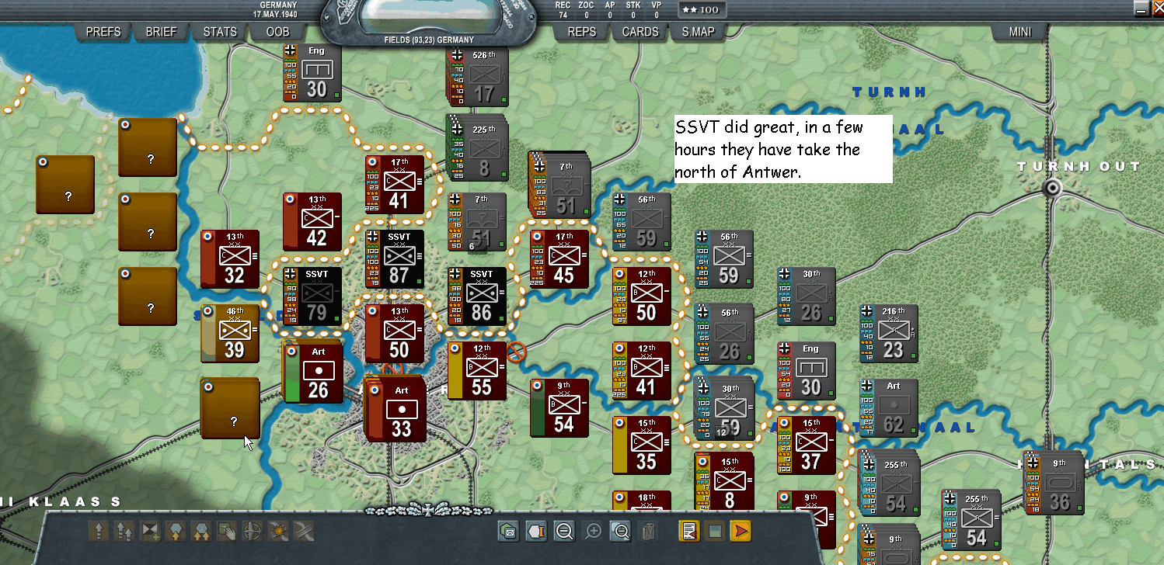Select the German 216th unit numbered 23

pos(890,334)
